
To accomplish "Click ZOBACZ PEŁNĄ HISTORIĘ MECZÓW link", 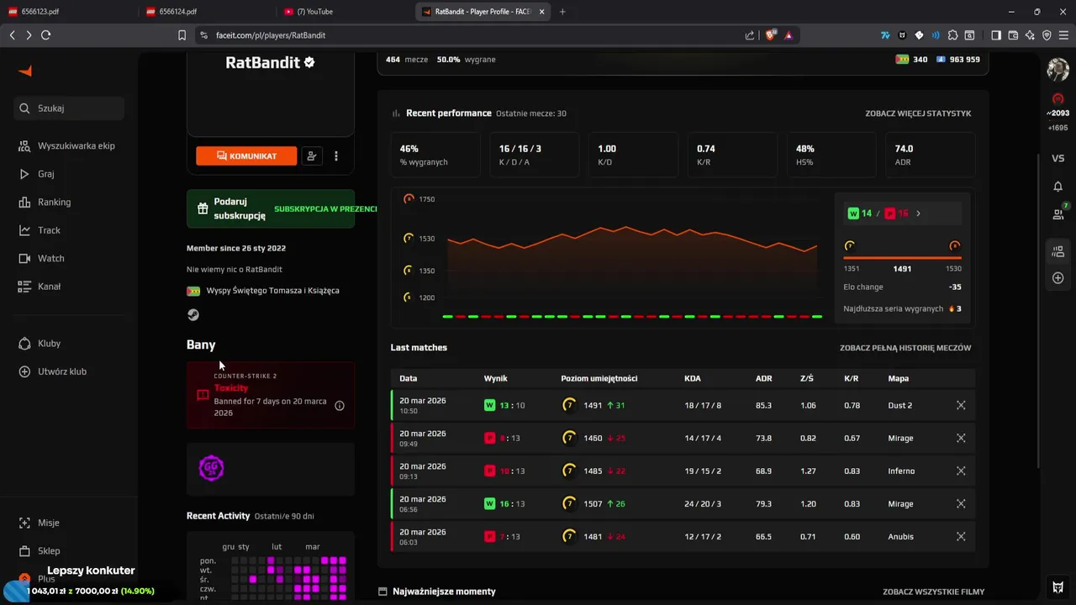I will tap(905, 348).
